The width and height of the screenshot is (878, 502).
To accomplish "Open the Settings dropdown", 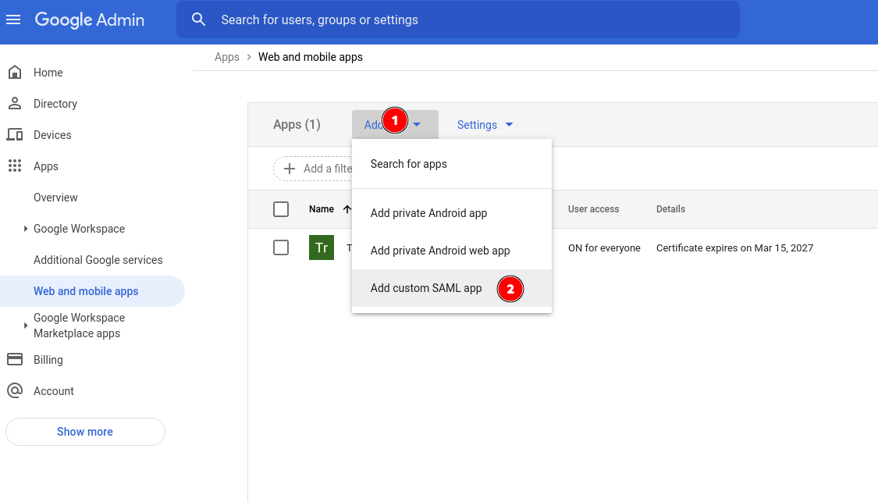I will point(485,125).
